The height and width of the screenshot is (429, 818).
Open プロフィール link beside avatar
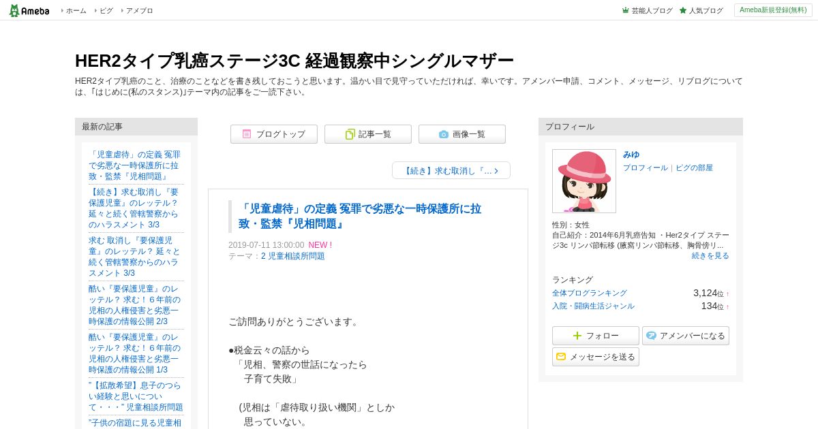click(646, 168)
